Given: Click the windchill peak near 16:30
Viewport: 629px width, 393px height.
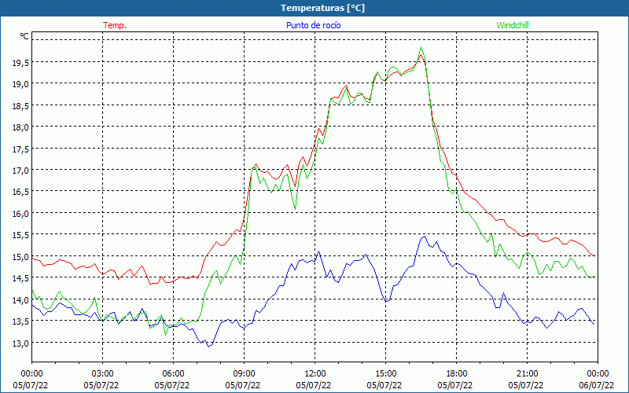Looking at the screenshot, I should click(x=421, y=47).
